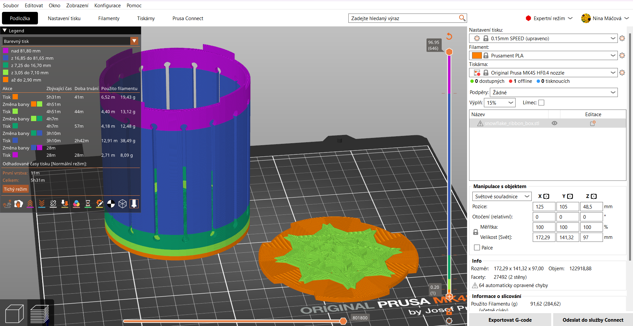633x326 pixels.
Task: Reset layer slider with undo arrow
Action: coord(449,36)
